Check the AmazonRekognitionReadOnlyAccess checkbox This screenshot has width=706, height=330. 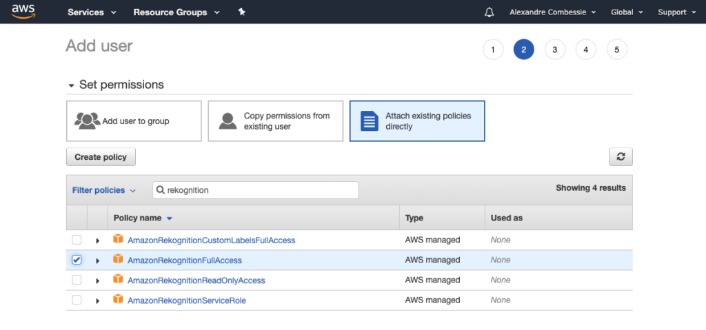click(x=77, y=280)
